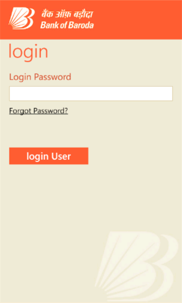Click the word 'Baroda' in the header
Viewport: 182px width, 303px height.
tap(81, 25)
